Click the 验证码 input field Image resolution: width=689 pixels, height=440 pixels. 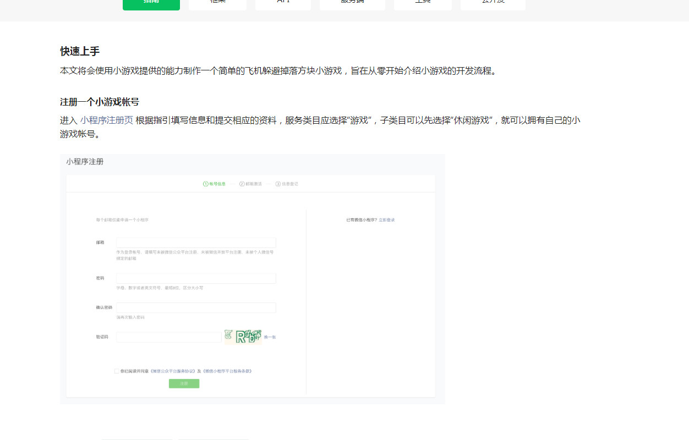(x=168, y=337)
